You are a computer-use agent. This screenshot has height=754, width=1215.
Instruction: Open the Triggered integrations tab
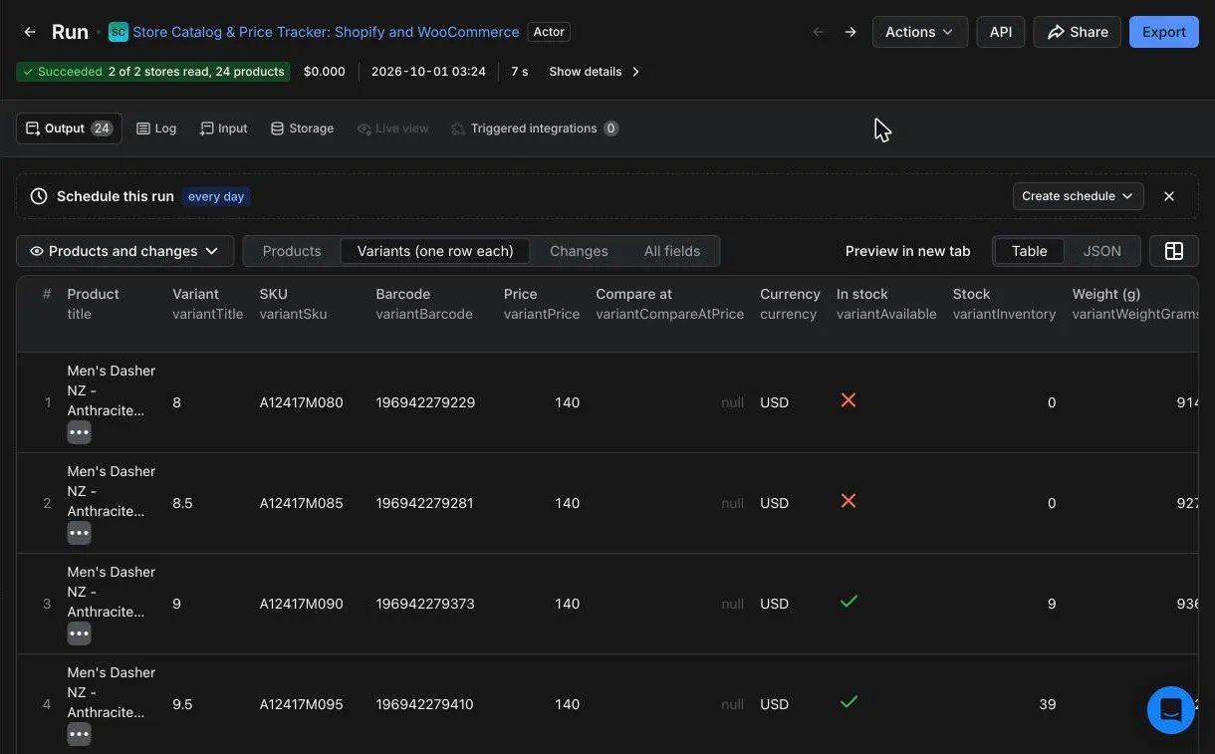pyautogui.click(x=535, y=128)
